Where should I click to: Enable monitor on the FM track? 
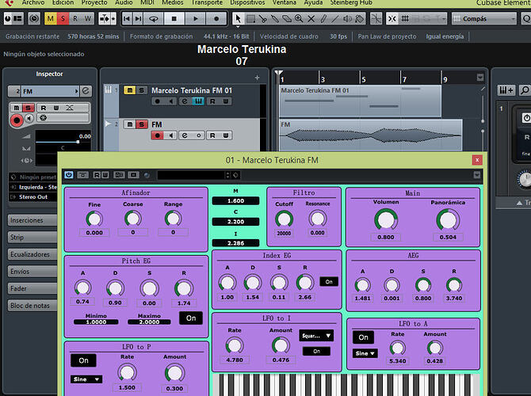tap(170, 135)
